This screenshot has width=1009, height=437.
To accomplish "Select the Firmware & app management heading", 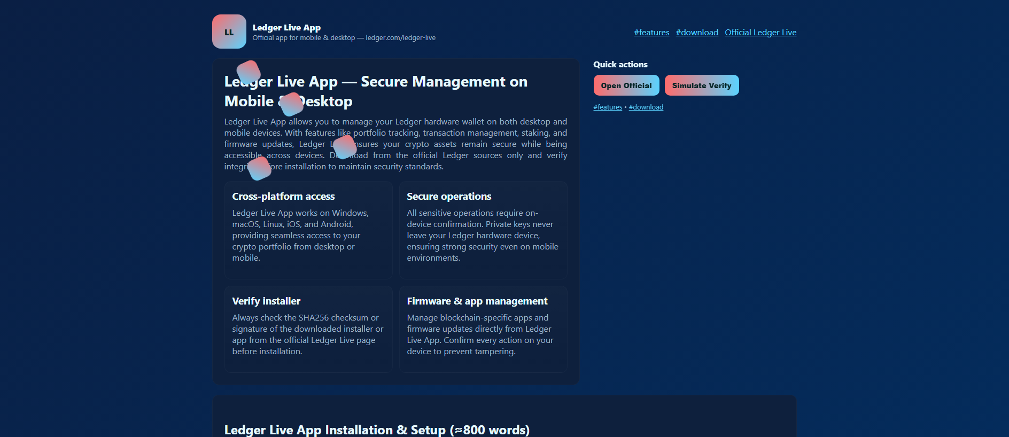I will (x=477, y=301).
